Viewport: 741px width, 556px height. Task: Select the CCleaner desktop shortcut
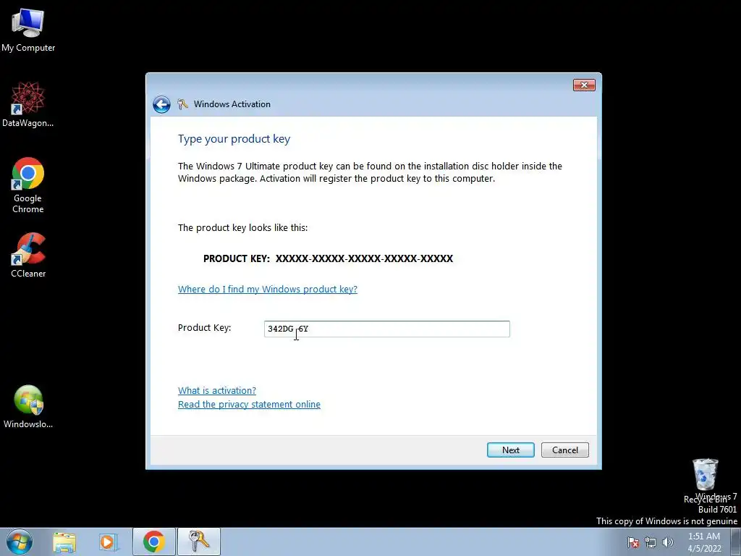click(x=28, y=255)
